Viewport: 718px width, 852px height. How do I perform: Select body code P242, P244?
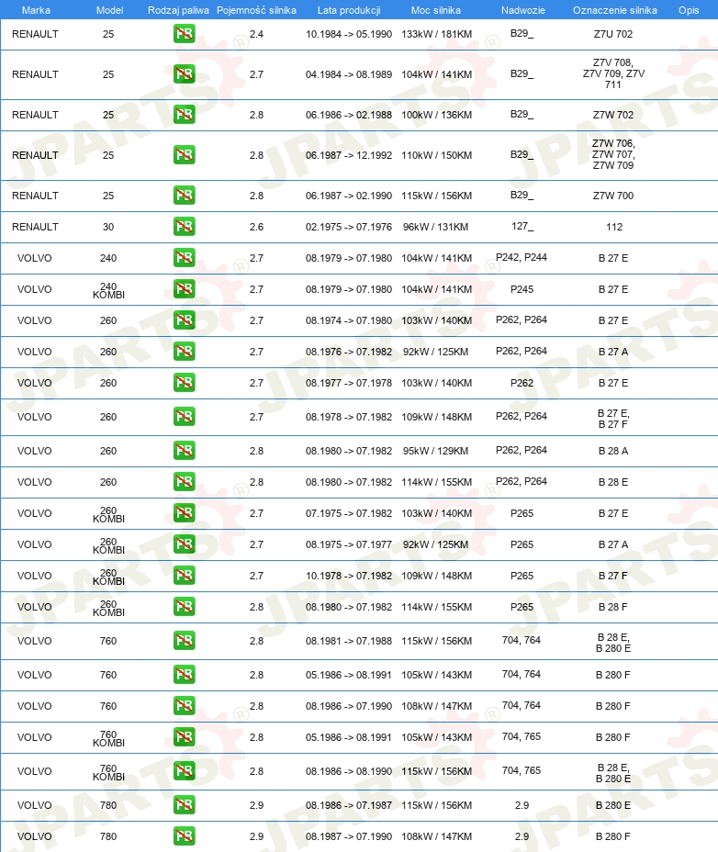(522, 257)
